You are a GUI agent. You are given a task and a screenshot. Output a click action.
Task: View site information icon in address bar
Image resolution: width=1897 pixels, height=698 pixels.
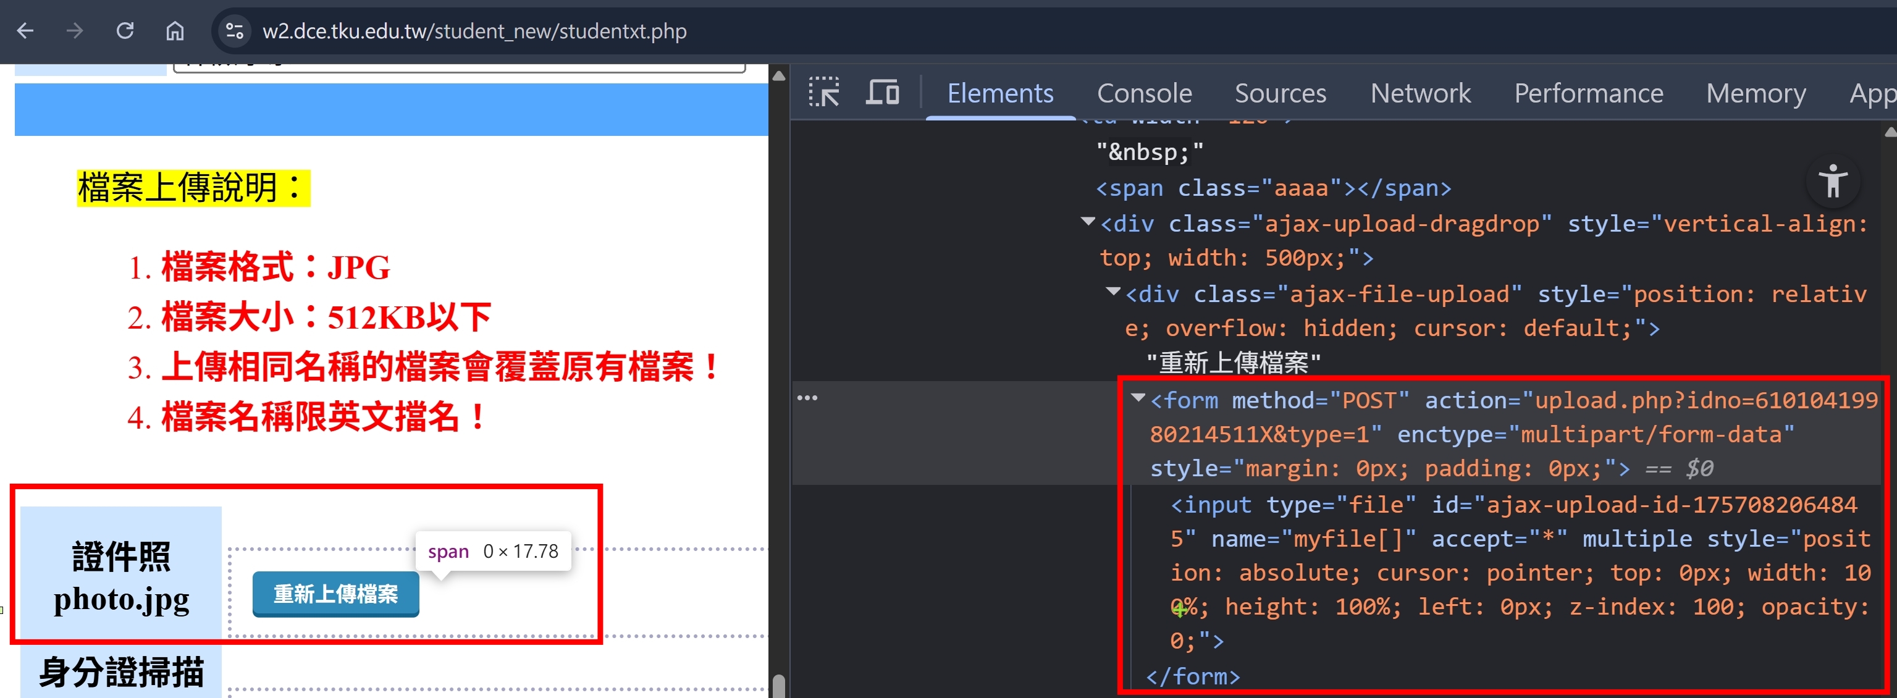[x=234, y=31]
